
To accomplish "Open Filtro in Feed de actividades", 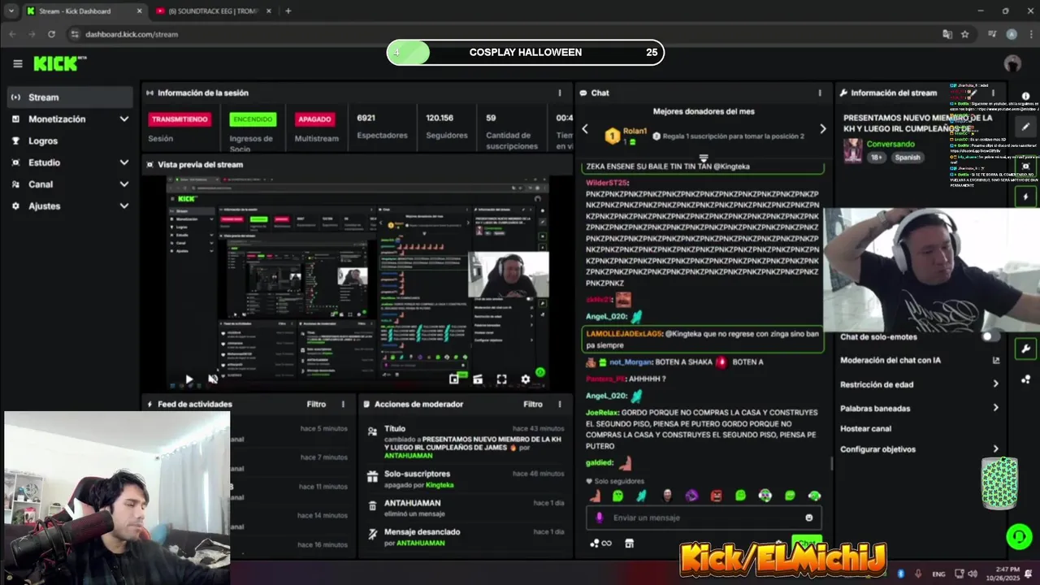I will 316,404.
